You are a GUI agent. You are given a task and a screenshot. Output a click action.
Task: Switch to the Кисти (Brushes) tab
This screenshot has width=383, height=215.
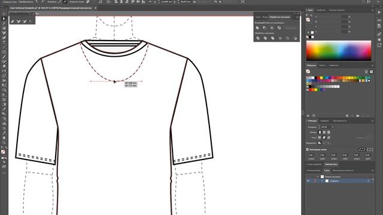[322, 65]
